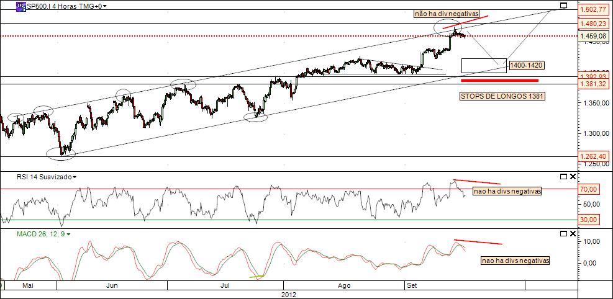
Task: Maximize the RSI indicator panel
Action: pos(563,176)
